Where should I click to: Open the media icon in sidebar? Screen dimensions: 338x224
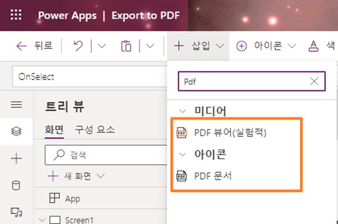[x=17, y=212]
